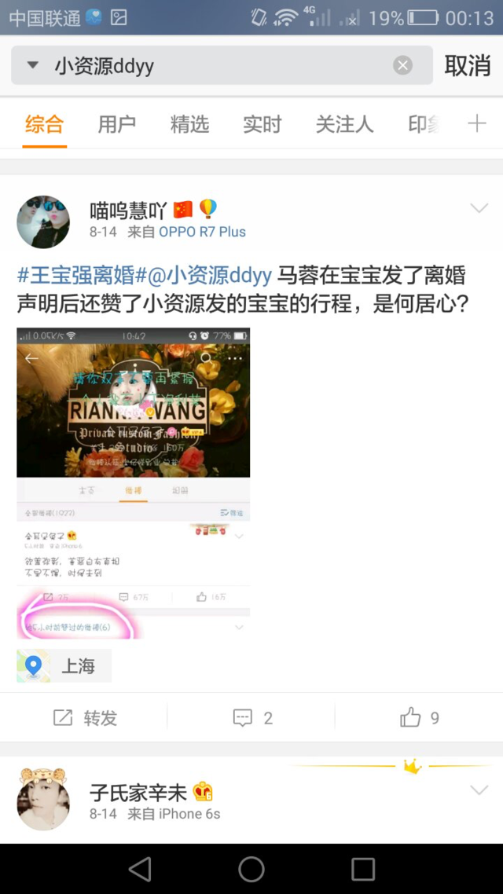Open the 实时 tab
The height and width of the screenshot is (894, 503).
(x=263, y=123)
